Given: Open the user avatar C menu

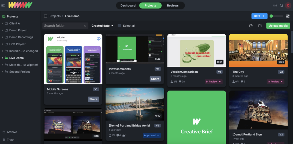Looking at the screenshot, I should (288, 5).
